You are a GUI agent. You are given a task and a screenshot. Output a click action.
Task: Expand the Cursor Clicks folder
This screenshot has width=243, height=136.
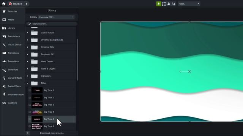[x=28, y=33]
